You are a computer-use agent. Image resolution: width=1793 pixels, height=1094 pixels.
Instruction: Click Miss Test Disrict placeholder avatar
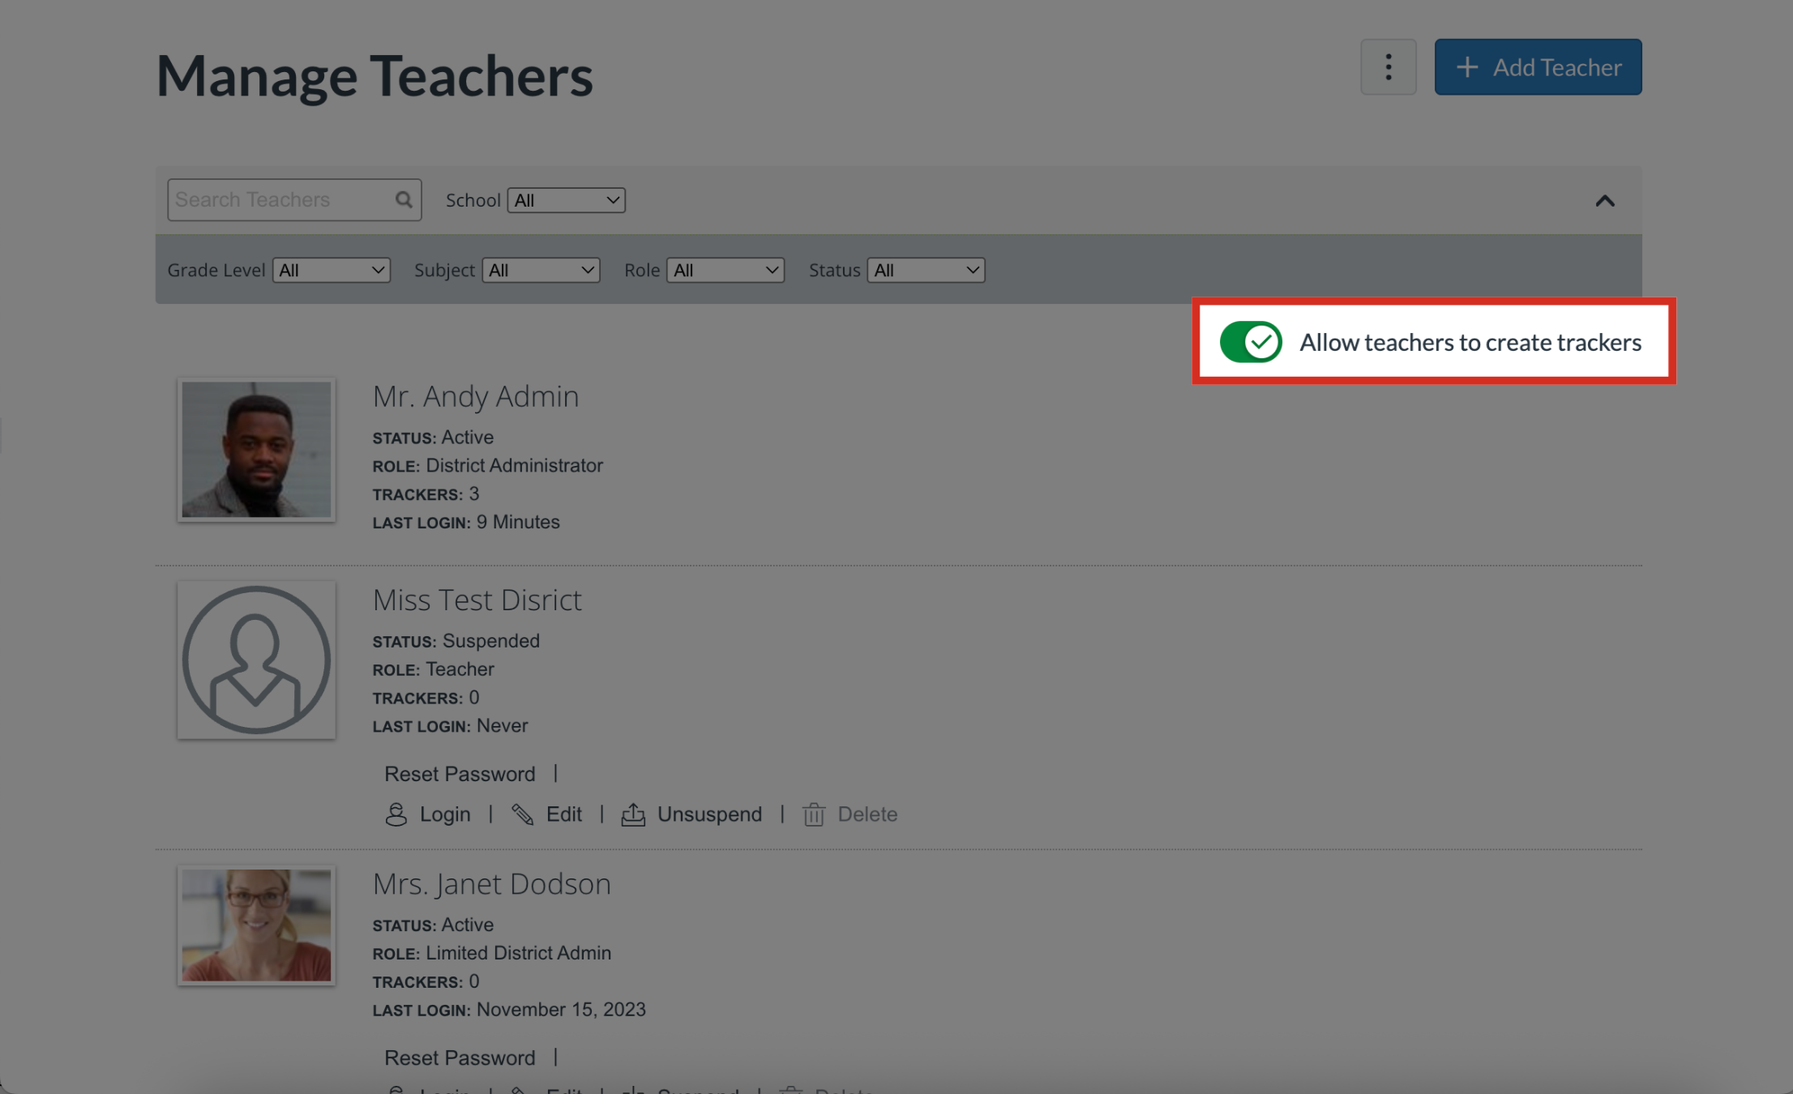(x=256, y=660)
